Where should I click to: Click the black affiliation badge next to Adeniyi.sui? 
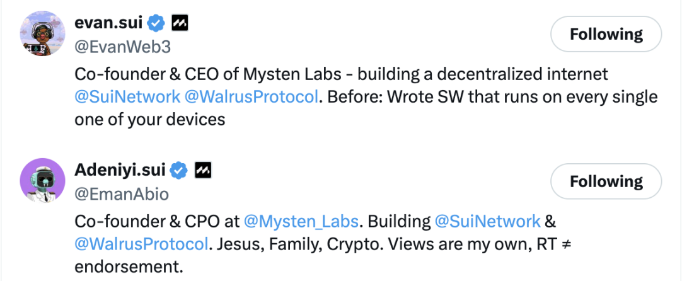coord(203,170)
